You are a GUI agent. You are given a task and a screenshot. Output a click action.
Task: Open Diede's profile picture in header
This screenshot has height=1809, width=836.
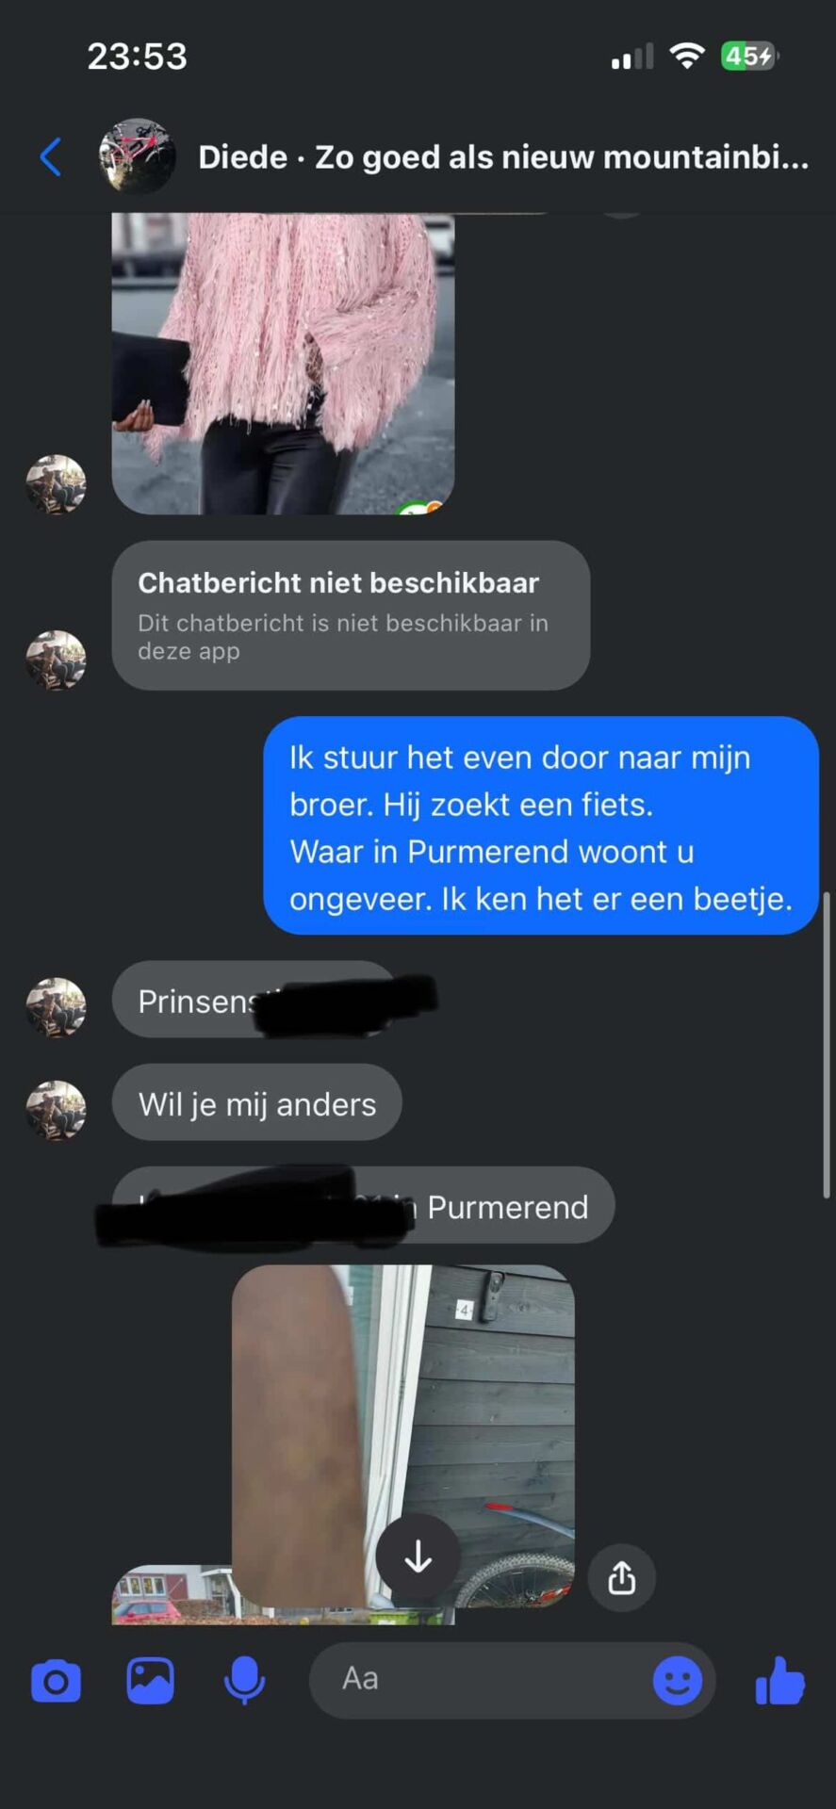point(138,156)
